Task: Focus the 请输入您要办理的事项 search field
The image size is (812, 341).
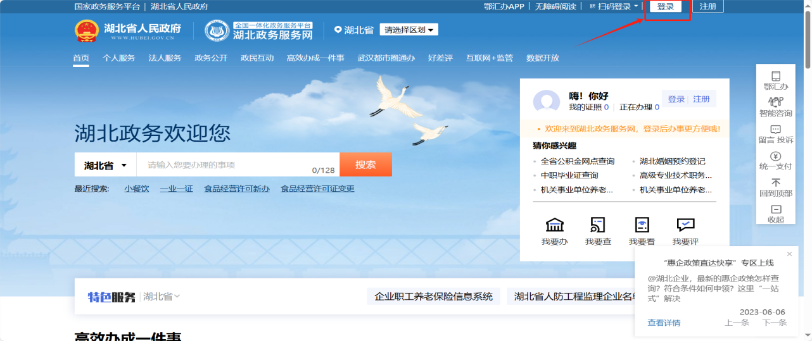Action: [x=238, y=165]
